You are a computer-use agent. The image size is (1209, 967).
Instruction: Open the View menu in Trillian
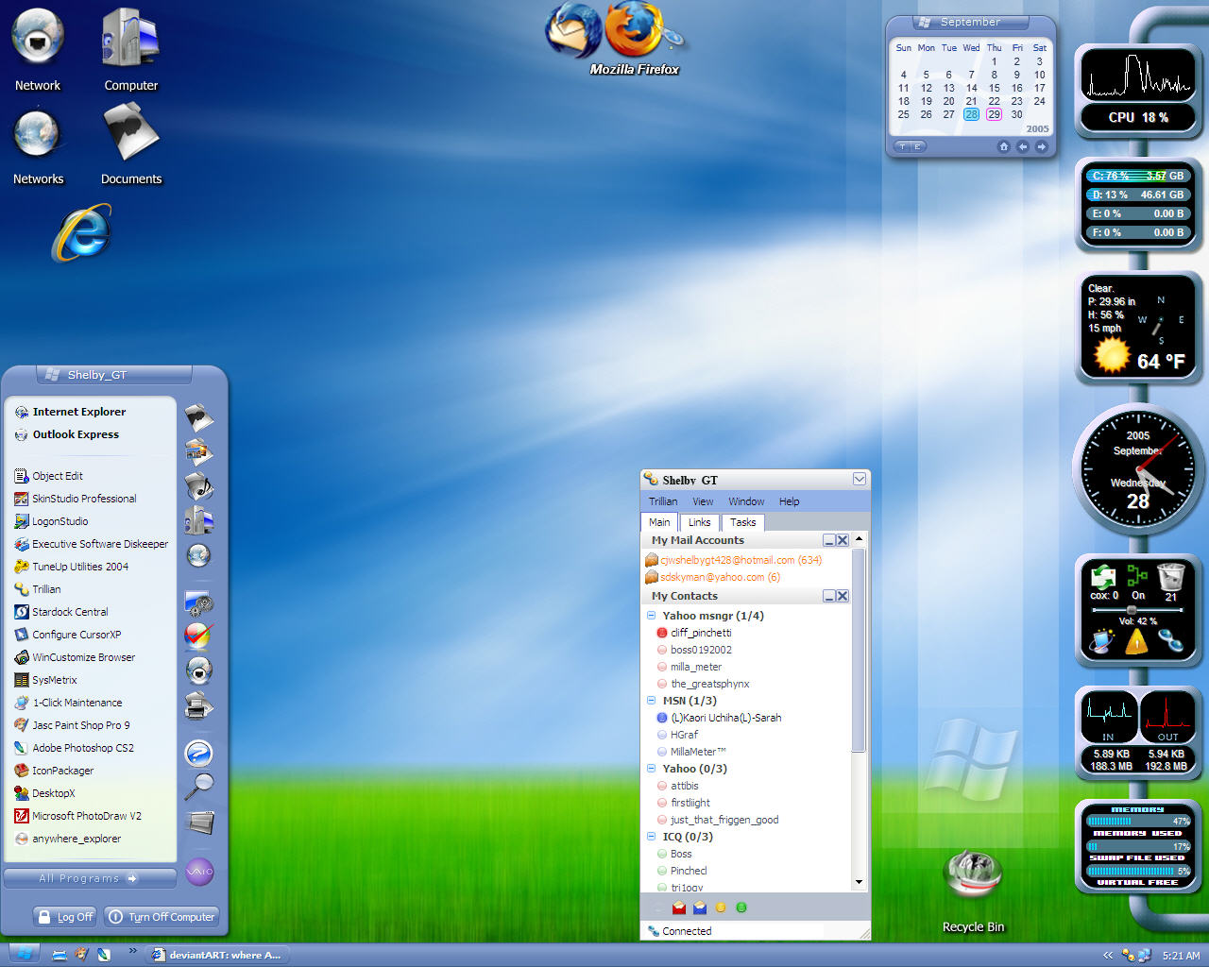click(x=703, y=501)
